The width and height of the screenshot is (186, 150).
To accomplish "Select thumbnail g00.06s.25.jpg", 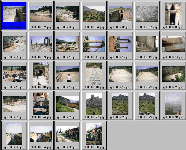I will (x=14, y=104).
